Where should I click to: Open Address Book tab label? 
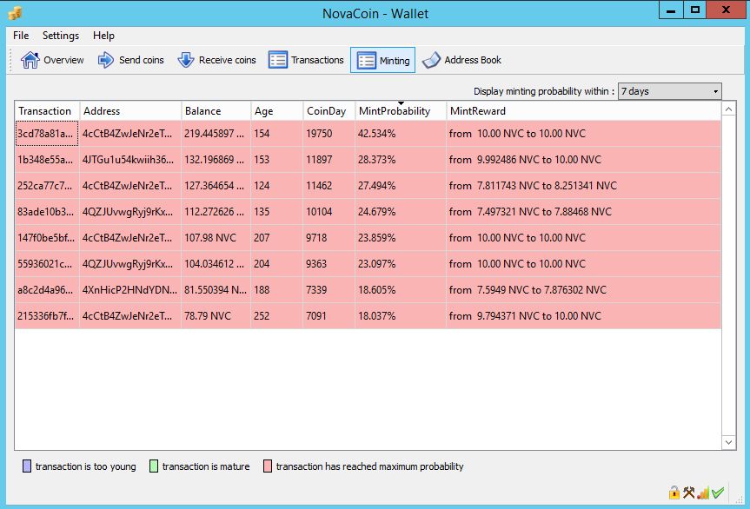473,60
